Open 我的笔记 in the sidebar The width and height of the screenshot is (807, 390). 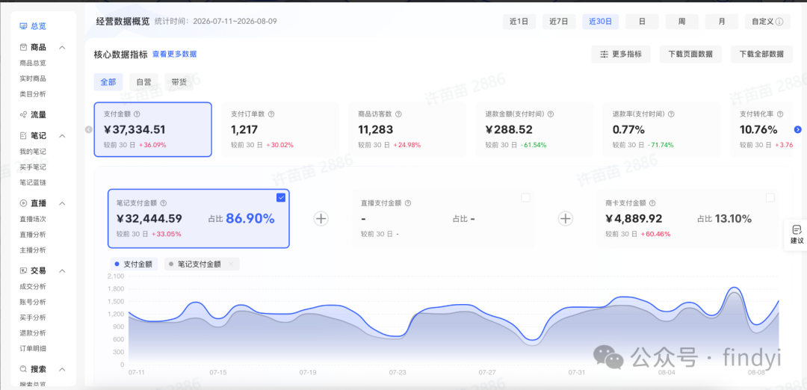click(33, 152)
